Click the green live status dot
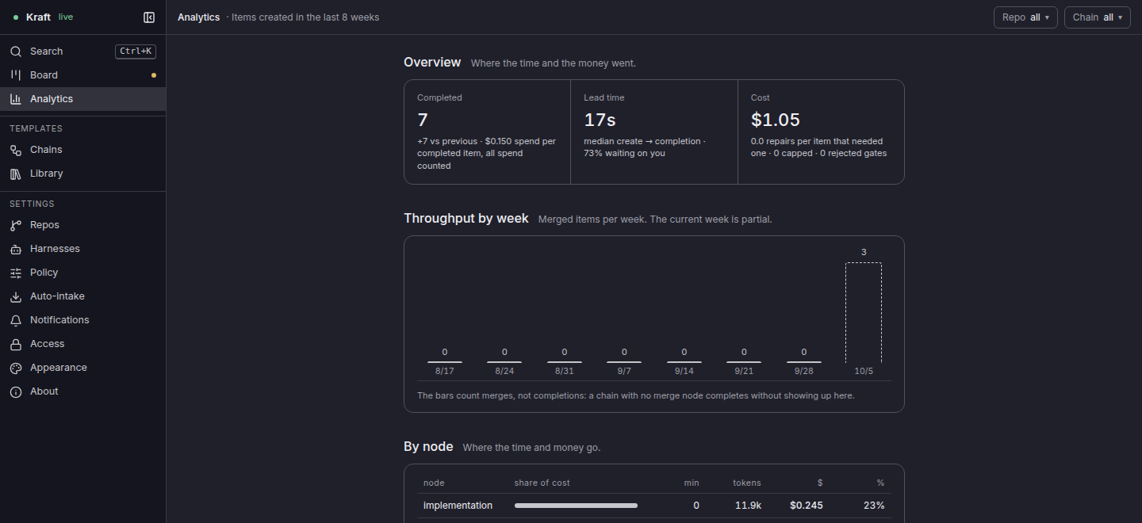The image size is (1142, 523). (x=16, y=17)
